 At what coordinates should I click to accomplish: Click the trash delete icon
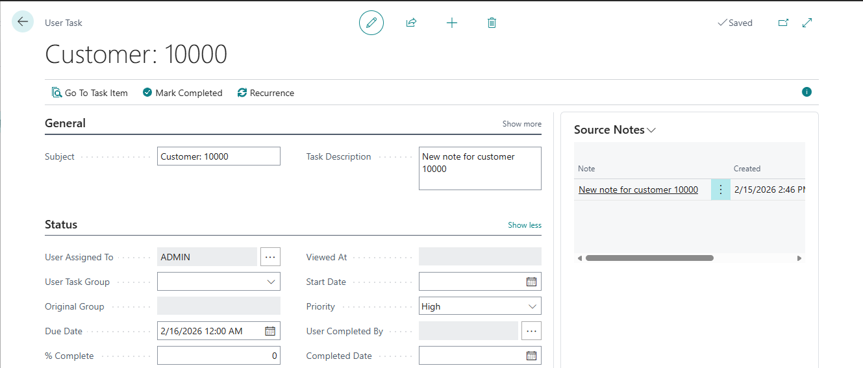click(492, 23)
